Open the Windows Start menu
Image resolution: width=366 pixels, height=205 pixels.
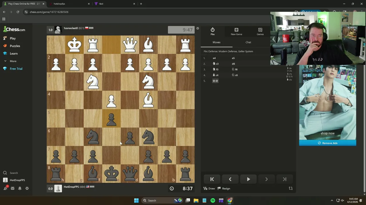click(136, 200)
